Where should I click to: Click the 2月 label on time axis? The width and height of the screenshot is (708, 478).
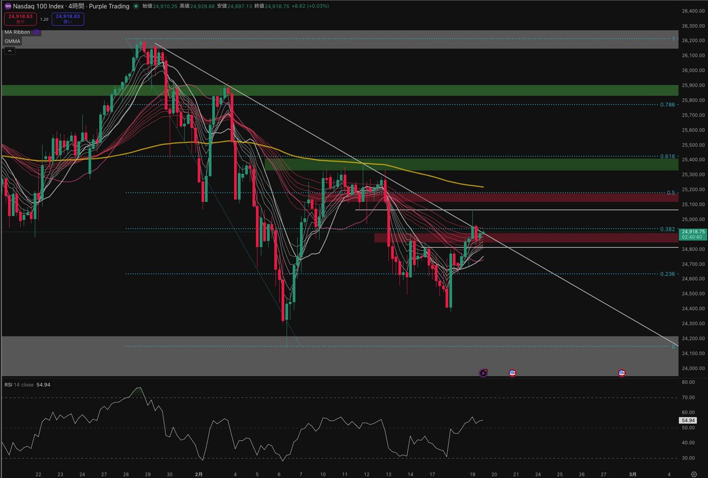click(199, 474)
